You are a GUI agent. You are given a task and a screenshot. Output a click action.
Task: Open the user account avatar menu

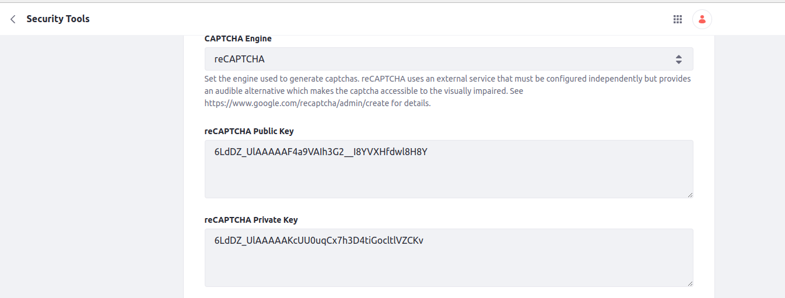[702, 19]
